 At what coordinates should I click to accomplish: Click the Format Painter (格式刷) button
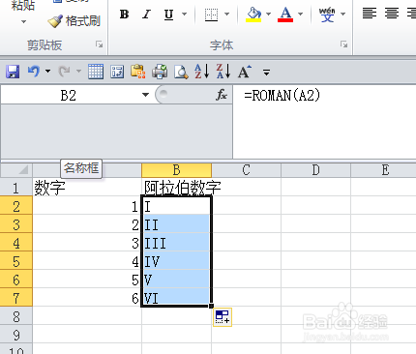tap(74, 21)
